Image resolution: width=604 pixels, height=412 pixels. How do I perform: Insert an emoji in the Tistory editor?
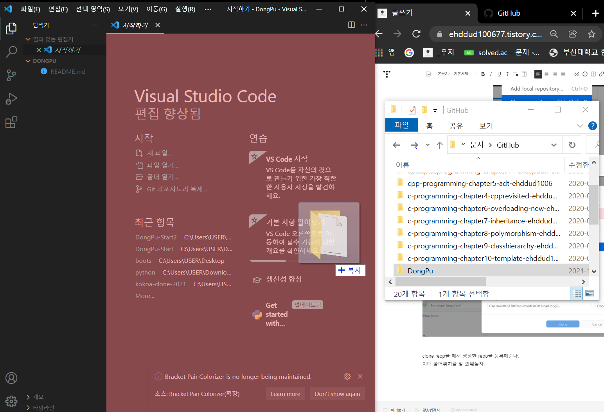coord(585,74)
